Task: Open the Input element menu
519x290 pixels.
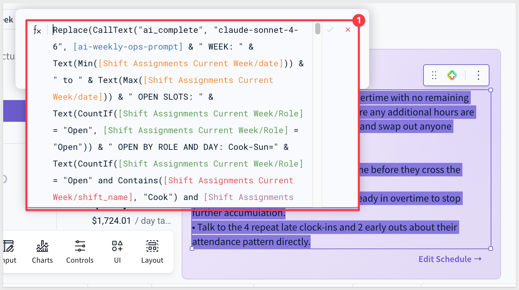Action: click(x=9, y=252)
